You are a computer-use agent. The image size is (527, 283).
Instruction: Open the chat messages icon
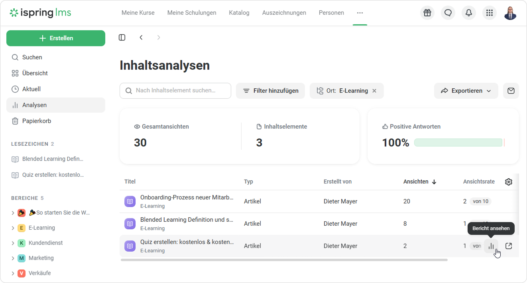[x=448, y=13]
